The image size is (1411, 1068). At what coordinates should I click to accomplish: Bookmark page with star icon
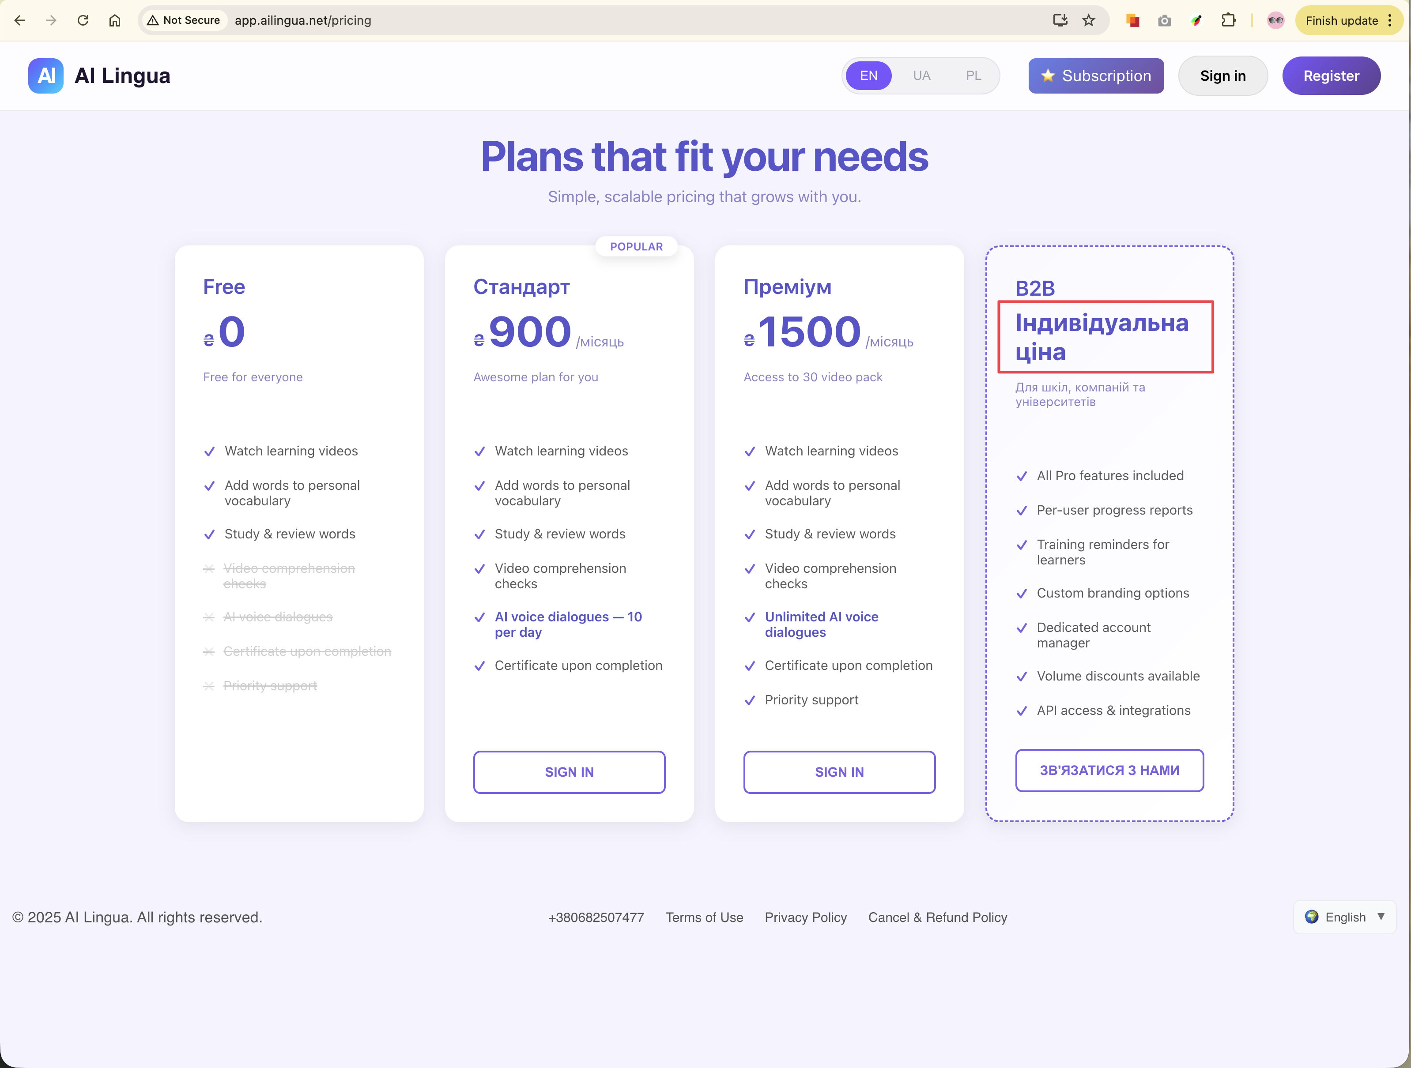point(1089,20)
